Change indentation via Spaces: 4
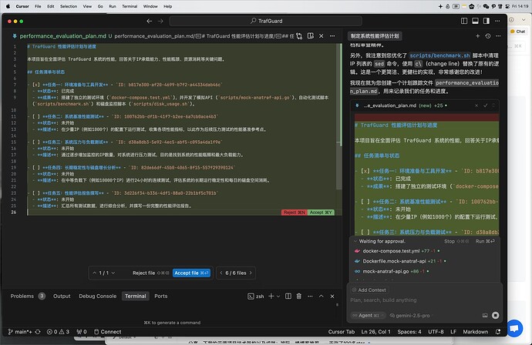532x345 pixels. tap(409, 332)
